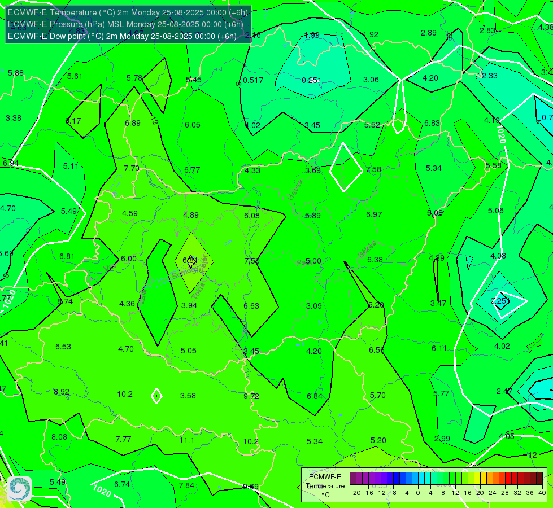553x508 pixels.
Task: Click the 6.17 dew point value
Action: [x=73, y=121]
